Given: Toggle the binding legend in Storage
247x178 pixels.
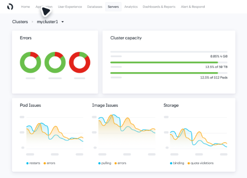Looking at the screenshot, I should [x=177, y=163].
